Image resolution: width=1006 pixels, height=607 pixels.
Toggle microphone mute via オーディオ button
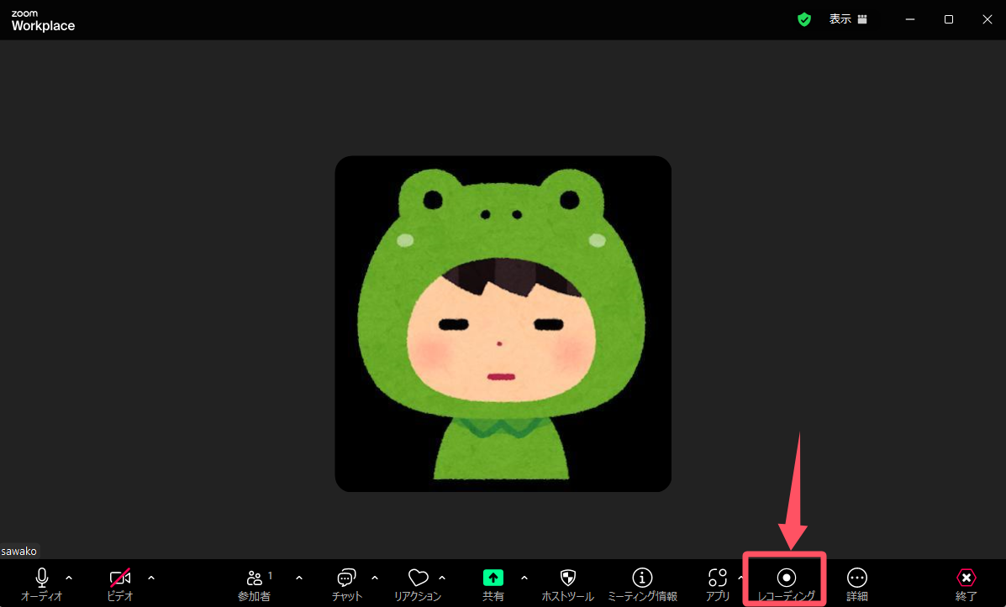(42, 583)
